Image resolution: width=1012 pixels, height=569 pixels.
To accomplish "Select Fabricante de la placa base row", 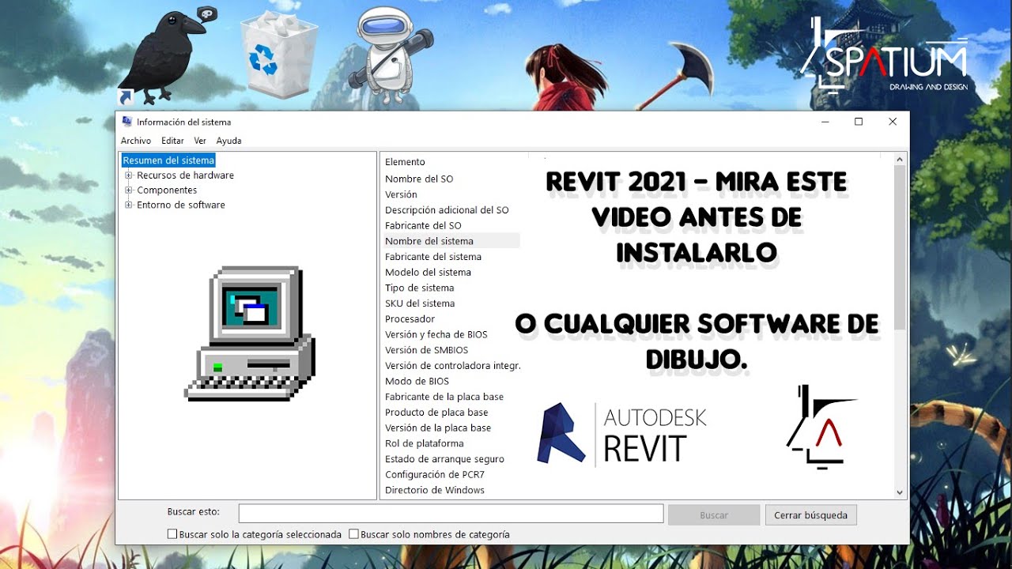I will point(444,397).
